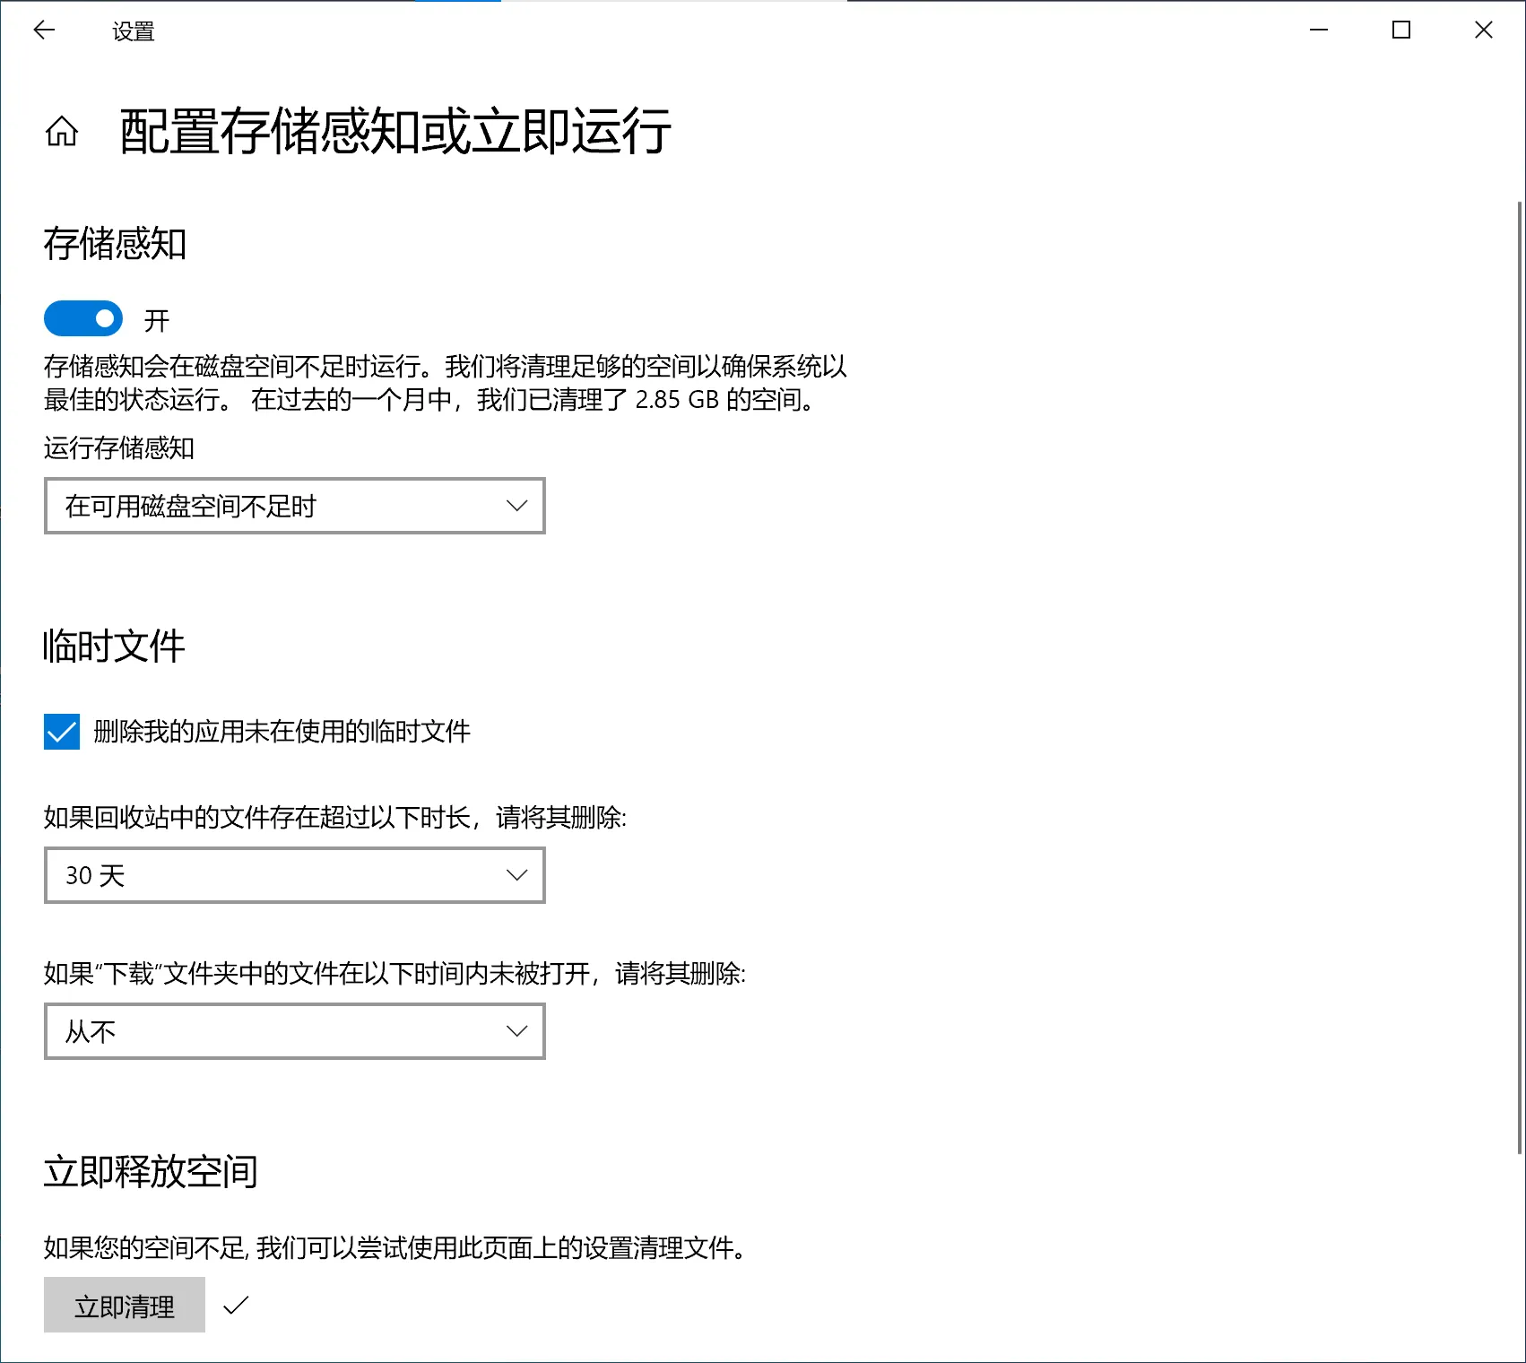Expand the recycle bin 30 天 dropdown
1526x1363 pixels.
pyautogui.click(x=295, y=875)
